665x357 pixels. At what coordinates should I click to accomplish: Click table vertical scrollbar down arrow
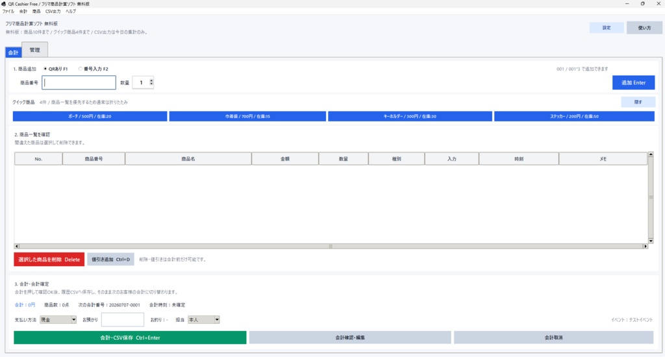coord(651,241)
